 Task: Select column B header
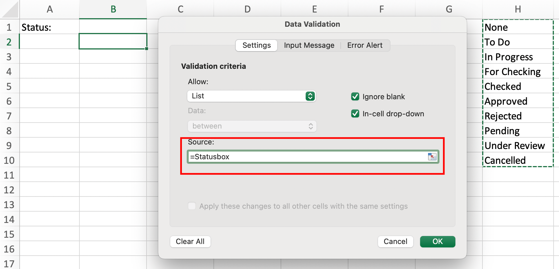pyautogui.click(x=113, y=9)
